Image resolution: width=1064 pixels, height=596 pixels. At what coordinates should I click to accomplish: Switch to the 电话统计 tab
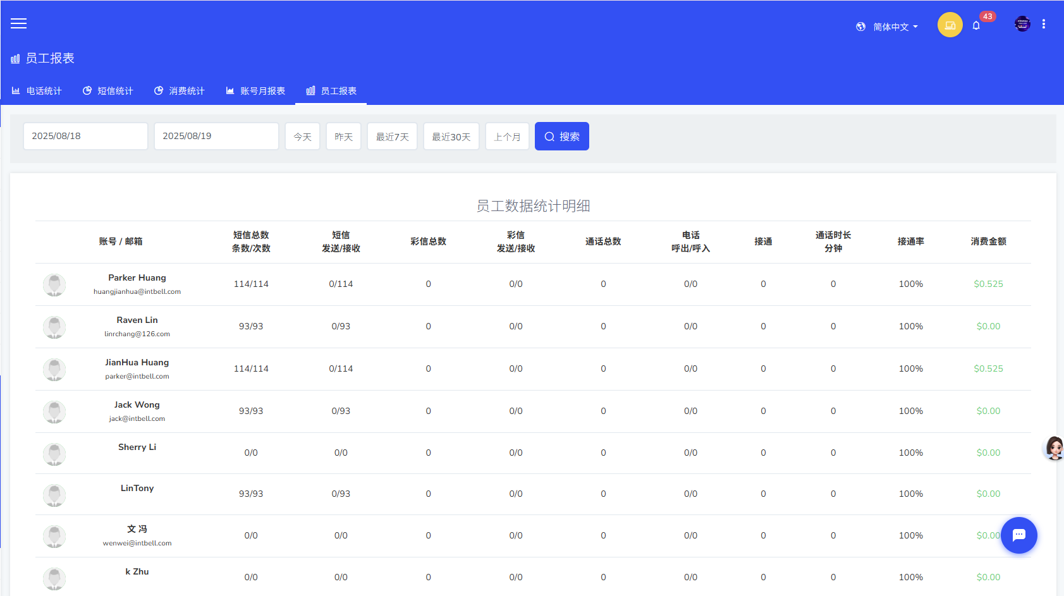[37, 91]
